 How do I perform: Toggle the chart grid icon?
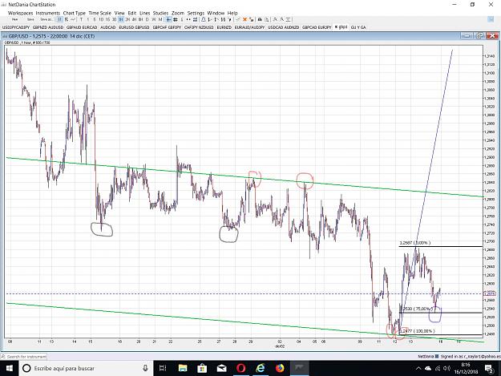[x=175, y=19]
